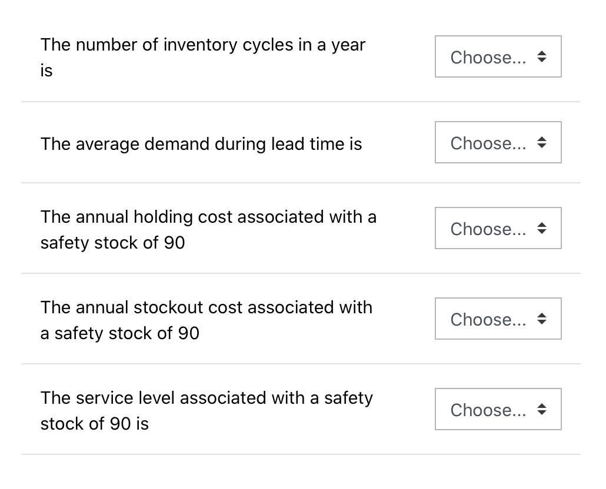Click the up-down arrow icon for stockout cost
This screenshot has width=606, height=489.
542,319
